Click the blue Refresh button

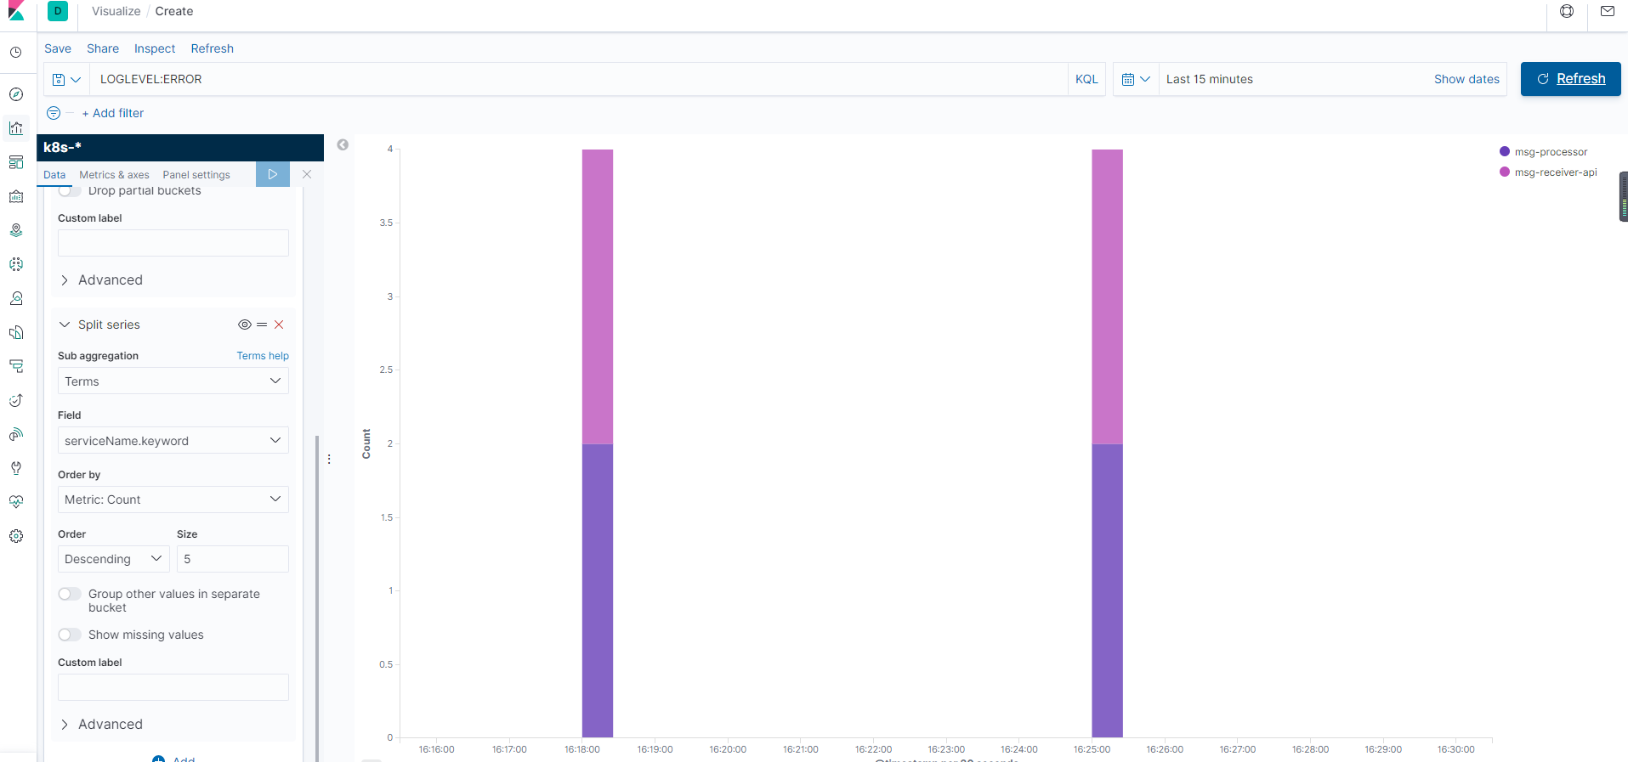[x=1570, y=79]
